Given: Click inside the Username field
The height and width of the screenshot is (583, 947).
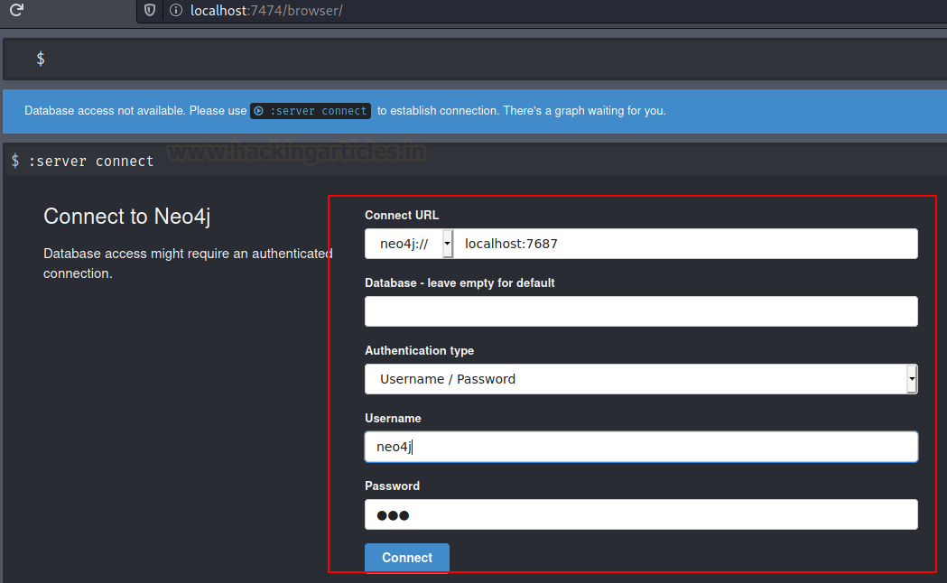Looking at the screenshot, I should (641, 447).
